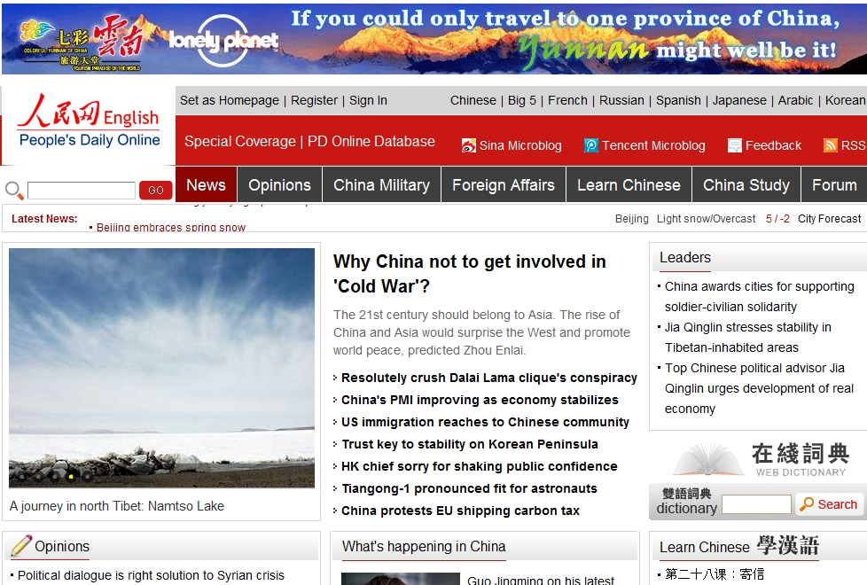Click the pencil icon beside Opinions
This screenshot has height=585, width=867.
[x=21, y=546]
